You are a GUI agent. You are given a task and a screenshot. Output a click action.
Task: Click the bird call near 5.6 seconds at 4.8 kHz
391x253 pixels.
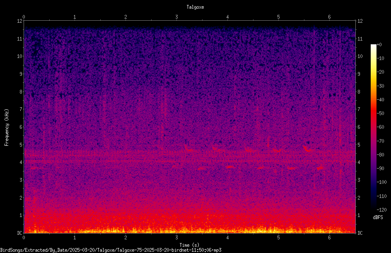tap(307, 149)
